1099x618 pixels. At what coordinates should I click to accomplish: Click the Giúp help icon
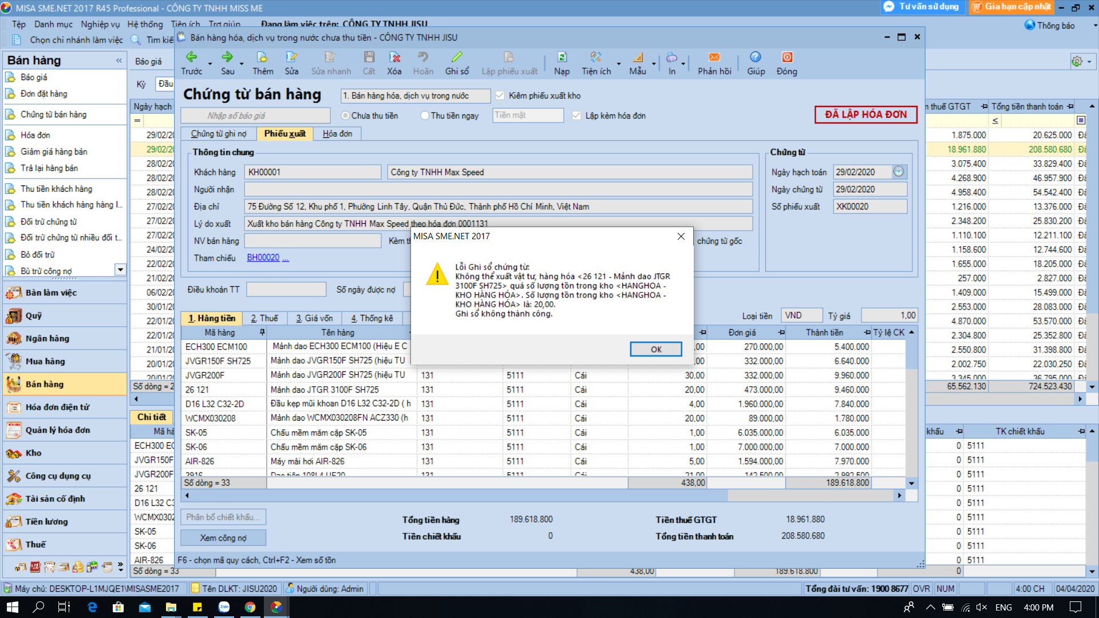click(x=756, y=57)
